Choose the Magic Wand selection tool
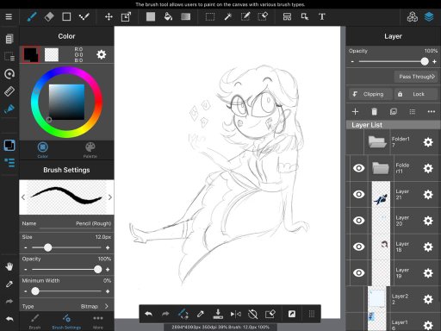The width and height of the screenshot is (441, 331). pos(227,16)
